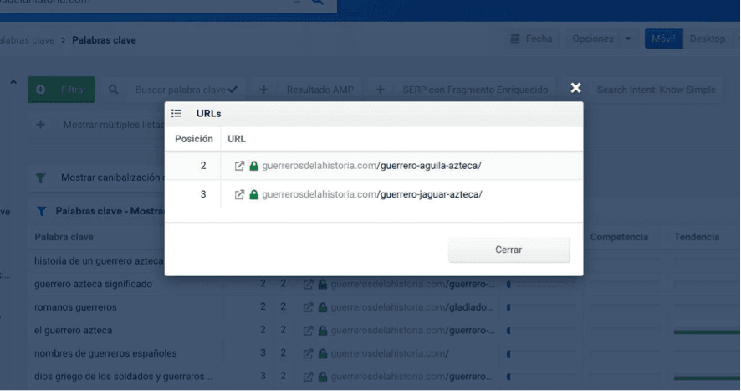Screen dimensions: 741x391
Task: Select keyword nombres de guerreros españoles
Action: [105, 353]
